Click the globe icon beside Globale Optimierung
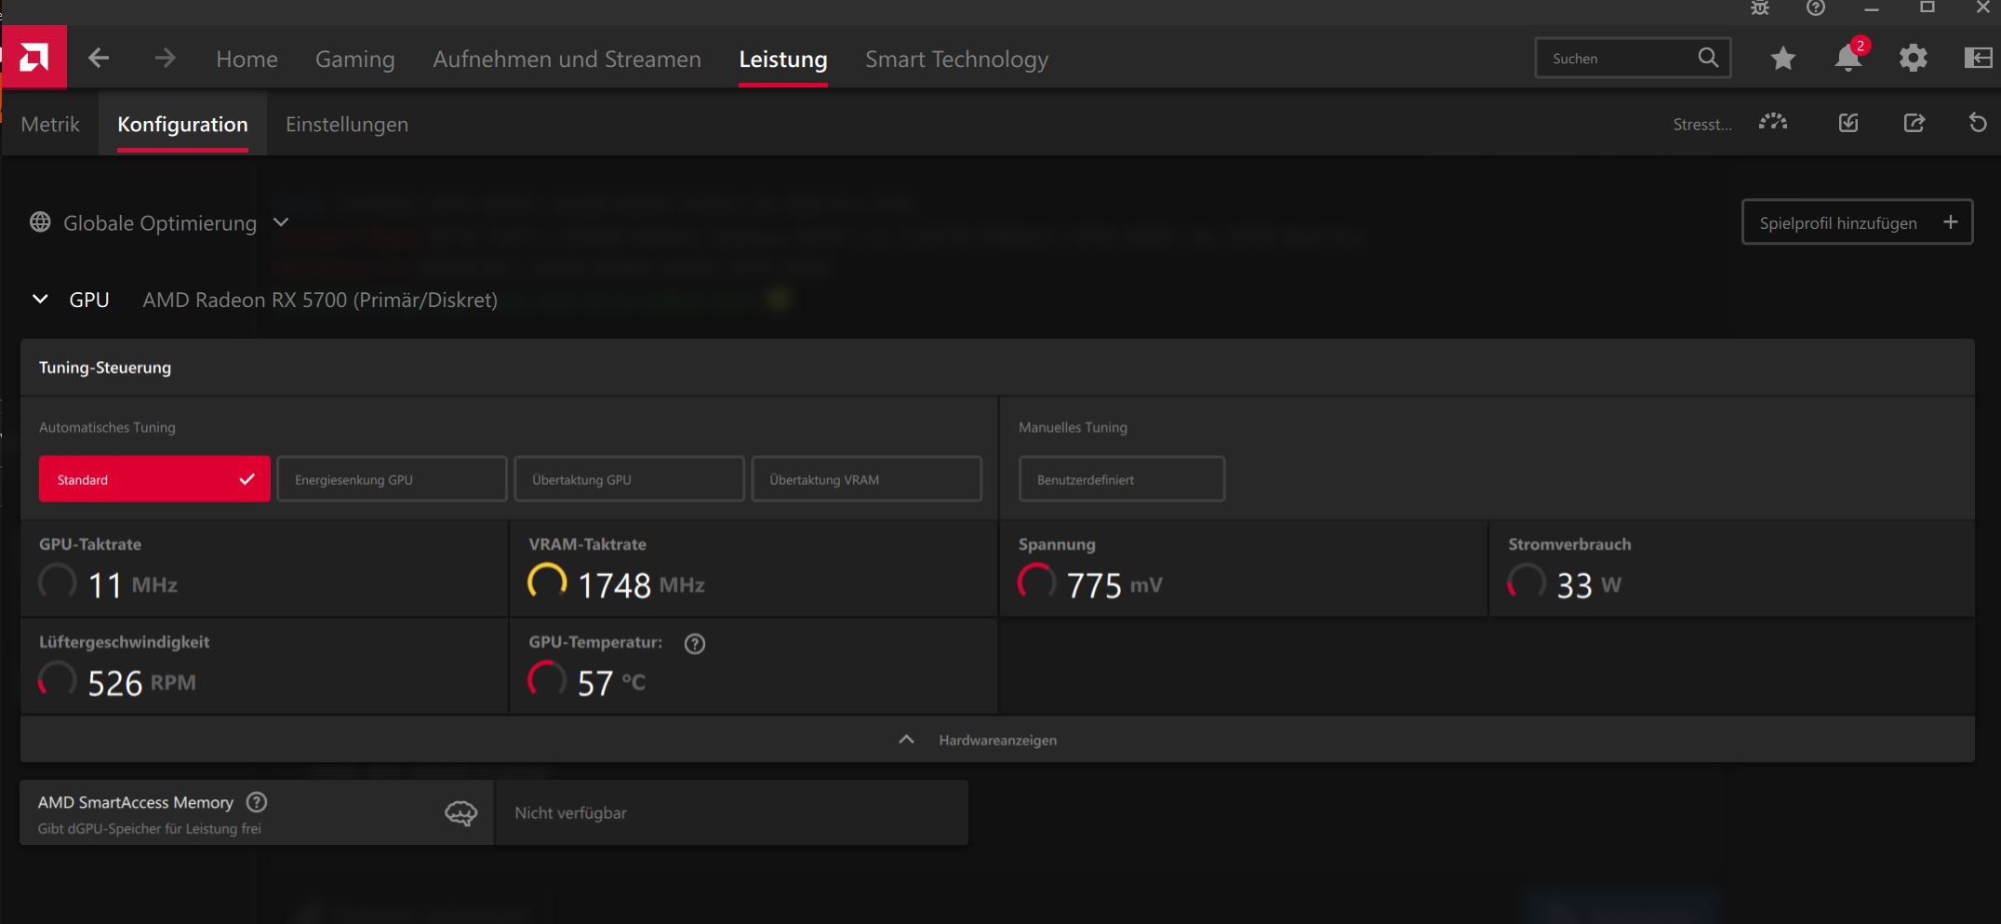The height and width of the screenshot is (924, 2001). point(40,222)
